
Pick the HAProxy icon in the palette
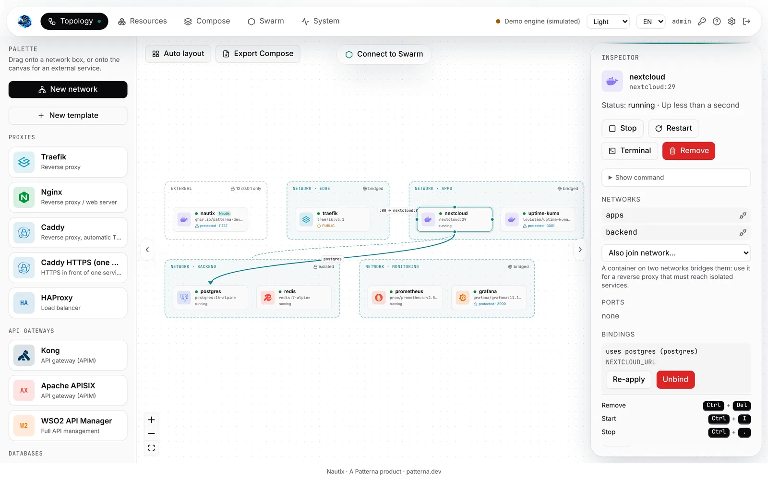tap(24, 303)
